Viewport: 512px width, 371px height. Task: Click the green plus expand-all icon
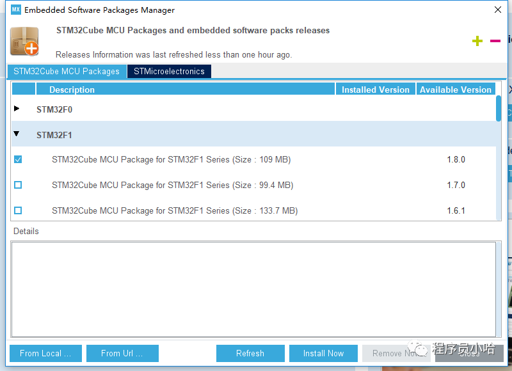[x=477, y=41]
